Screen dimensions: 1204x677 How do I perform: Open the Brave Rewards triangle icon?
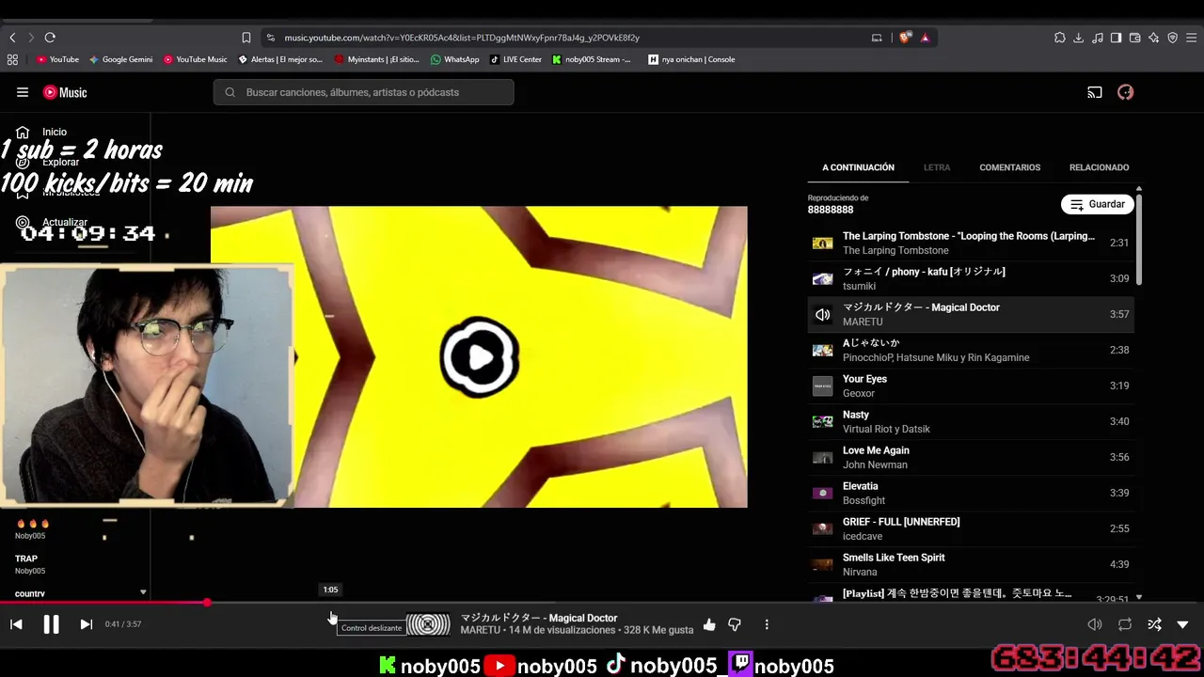(x=925, y=38)
